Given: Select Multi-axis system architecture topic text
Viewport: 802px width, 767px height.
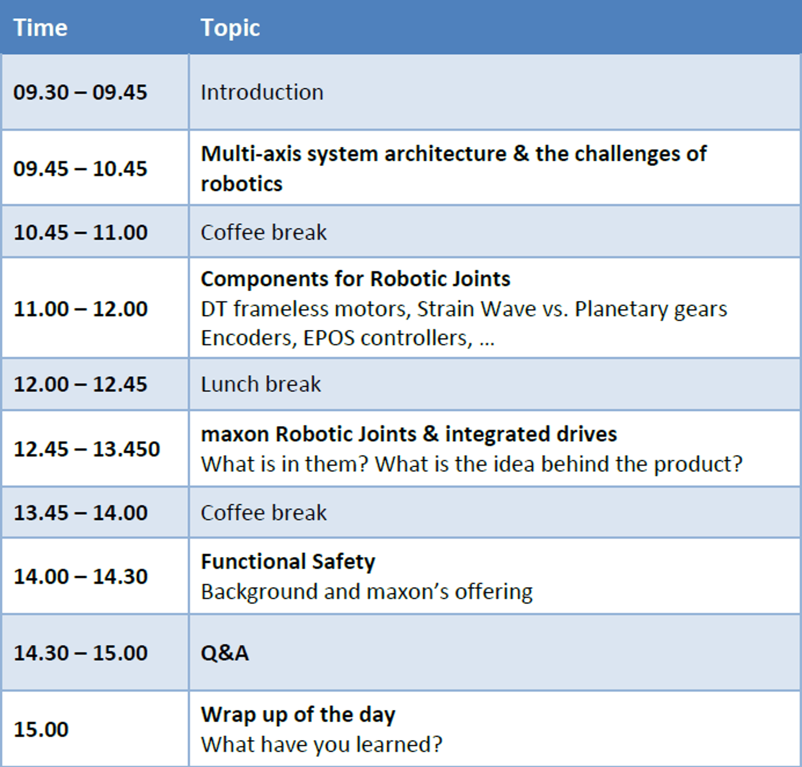Looking at the screenshot, I should pos(453,154).
